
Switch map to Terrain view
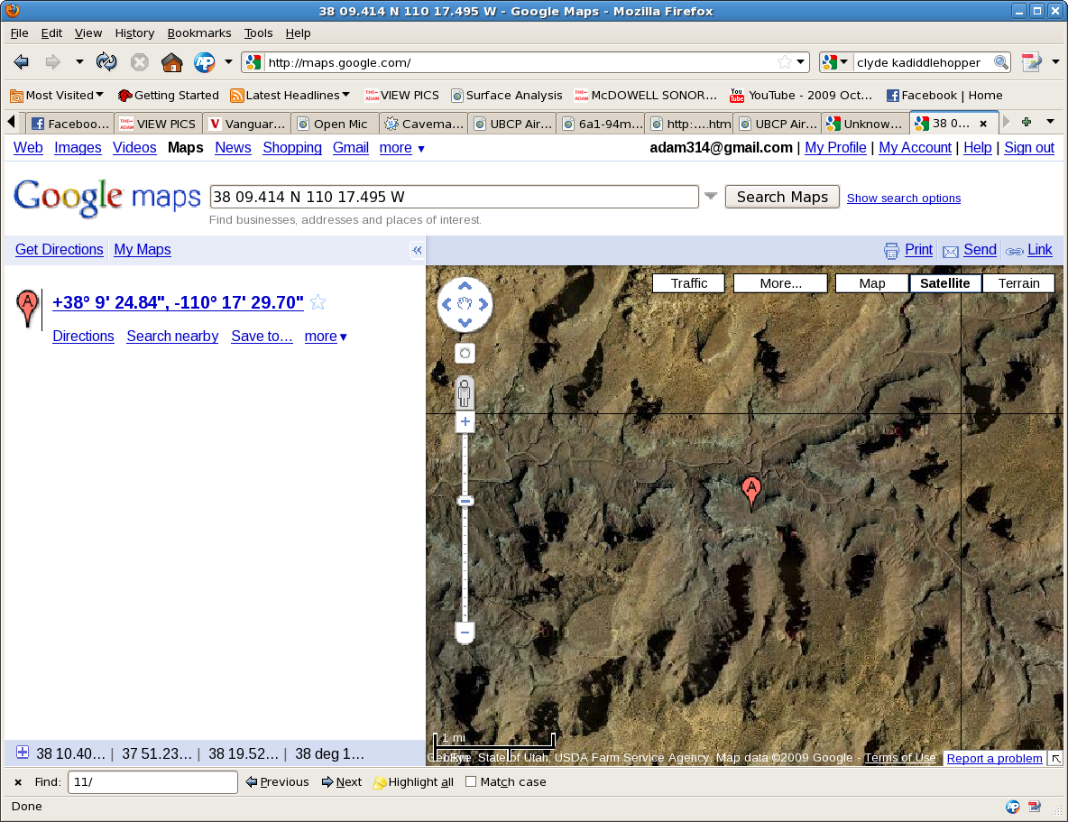[x=1018, y=283]
